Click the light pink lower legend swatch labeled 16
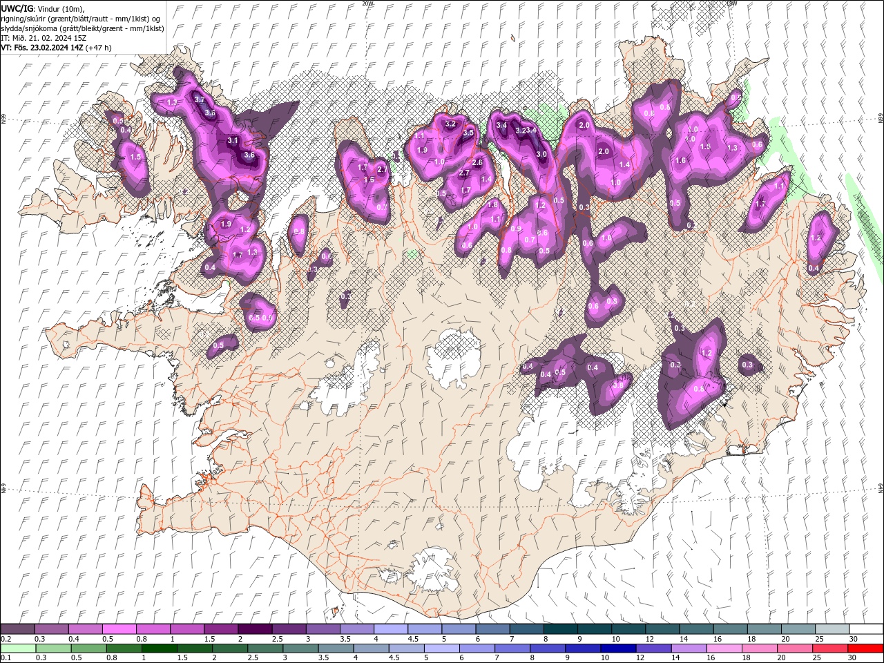 tap(724, 648)
